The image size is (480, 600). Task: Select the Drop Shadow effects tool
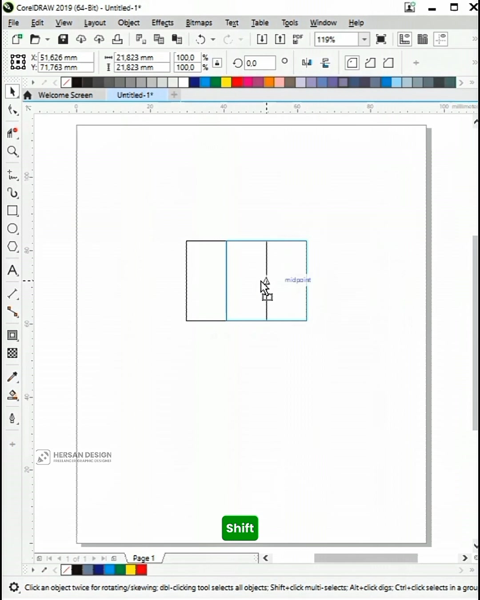click(12, 336)
